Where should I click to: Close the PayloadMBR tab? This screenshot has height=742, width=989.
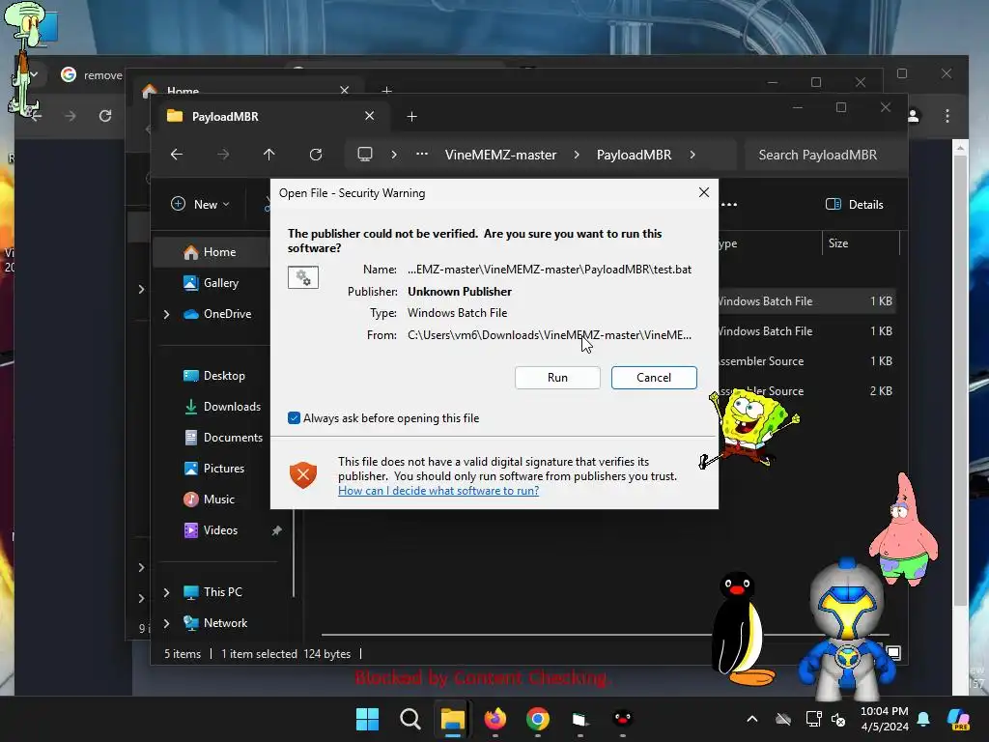(369, 116)
